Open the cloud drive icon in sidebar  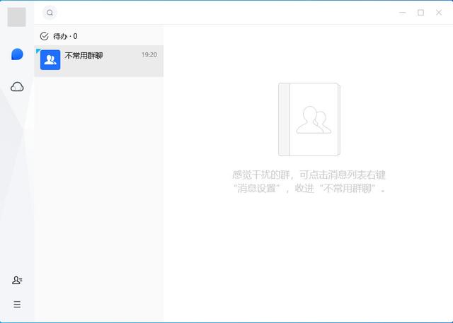pos(17,86)
